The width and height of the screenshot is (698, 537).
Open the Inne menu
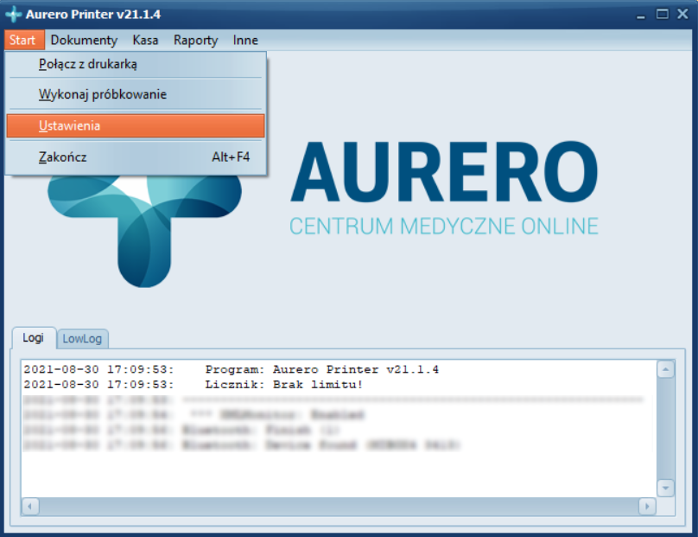(245, 40)
